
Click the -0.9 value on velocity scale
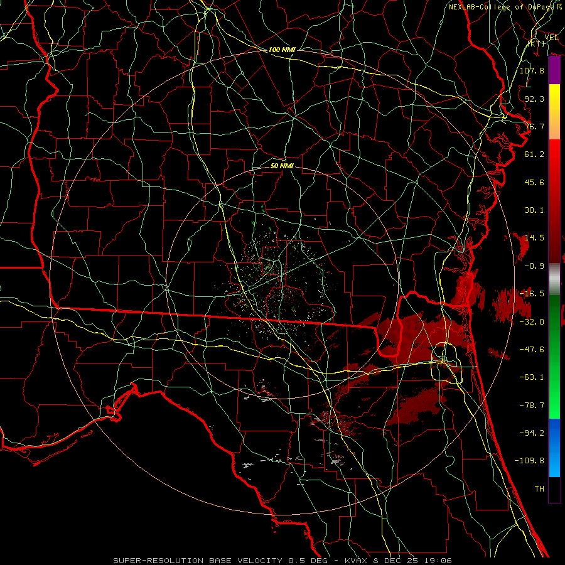tap(534, 266)
